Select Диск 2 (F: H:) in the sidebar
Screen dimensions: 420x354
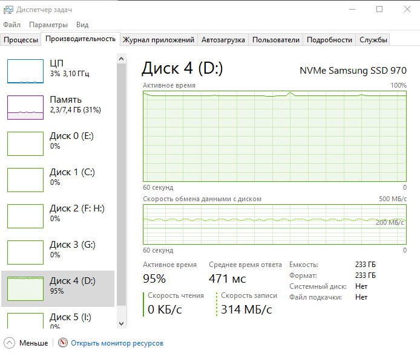(x=57, y=216)
